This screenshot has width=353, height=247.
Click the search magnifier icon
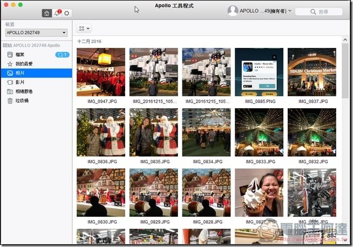click(313, 12)
